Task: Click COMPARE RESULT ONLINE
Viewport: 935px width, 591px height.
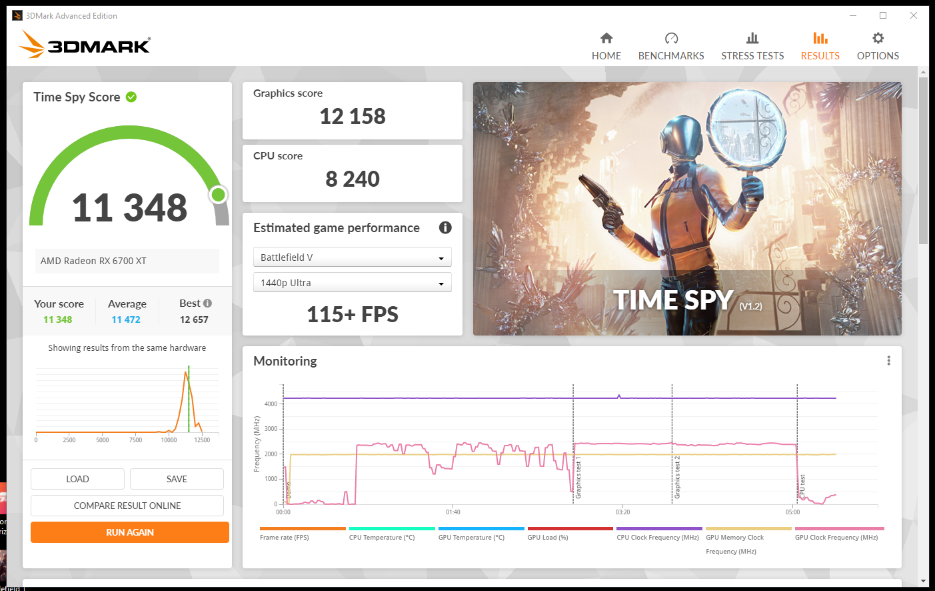Action: pyautogui.click(x=127, y=505)
